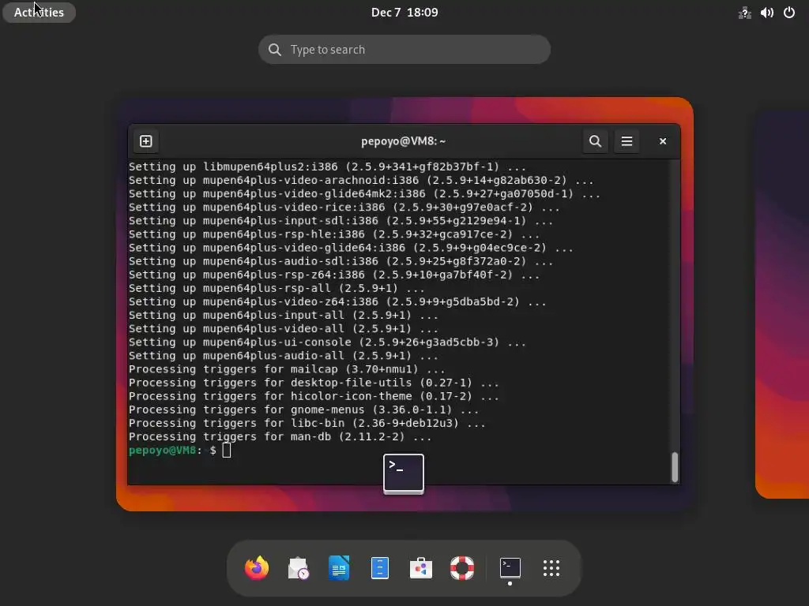This screenshot has width=809, height=606.
Task: Click the new tab button in Terminal
Action: point(146,141)
